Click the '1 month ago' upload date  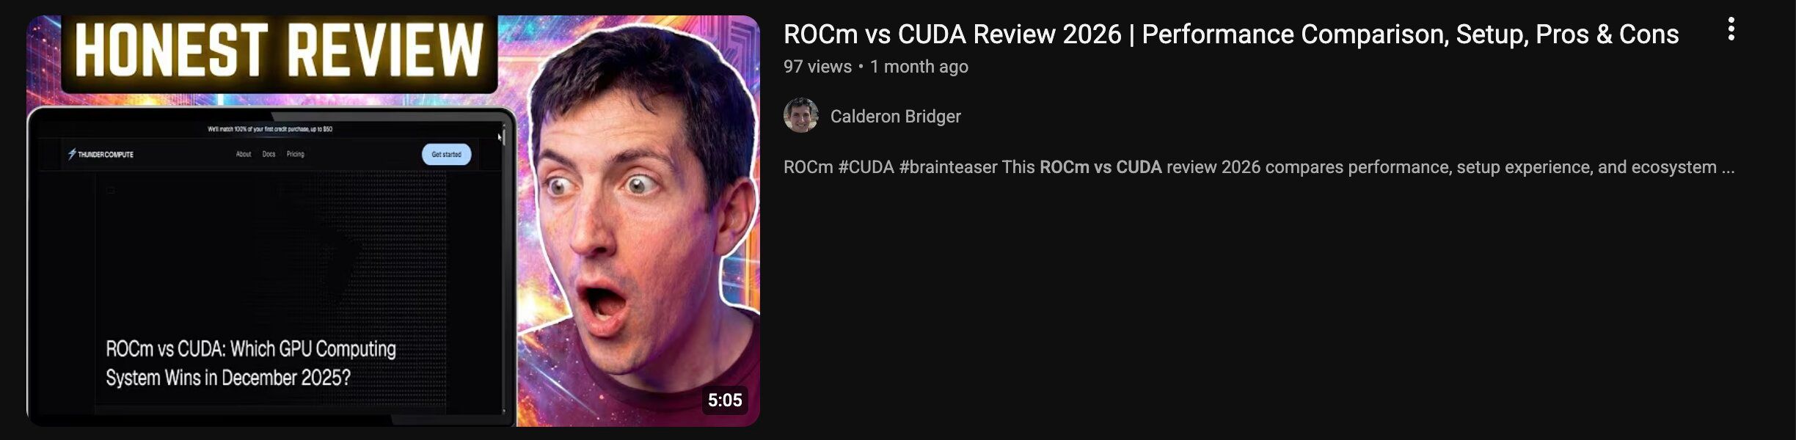tap(919, 67)
